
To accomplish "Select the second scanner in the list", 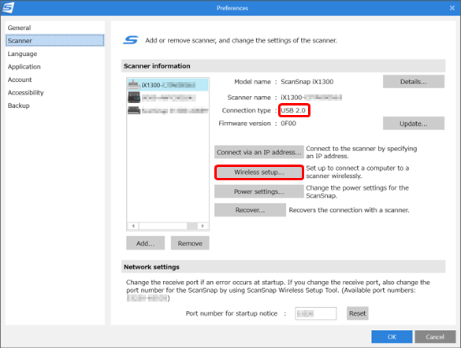I will click(168, 97).
